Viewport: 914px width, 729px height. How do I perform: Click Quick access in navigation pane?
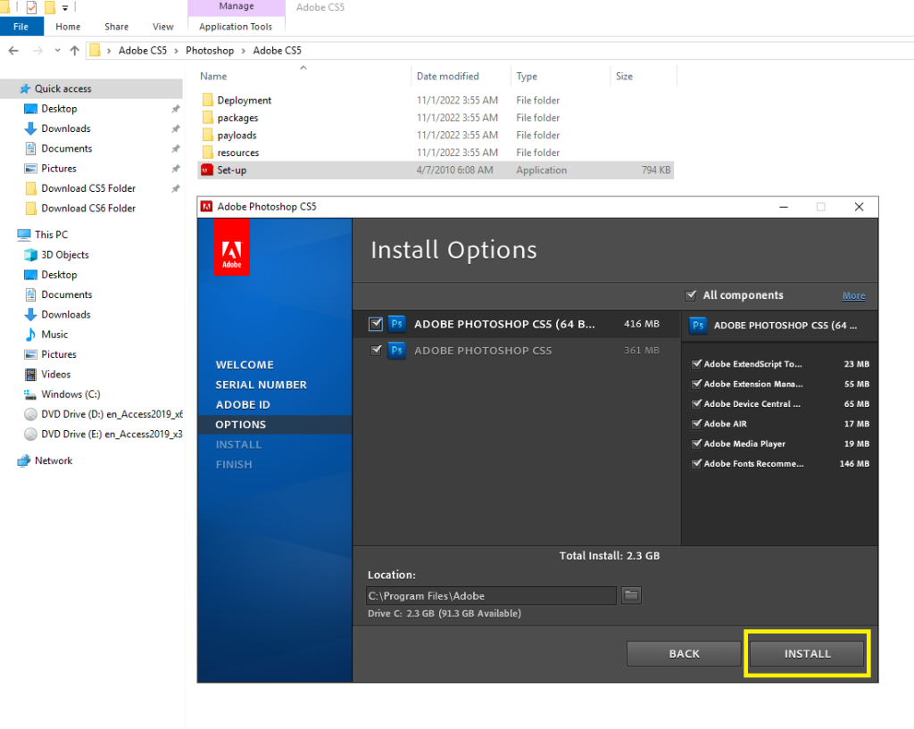click(62, 88)
